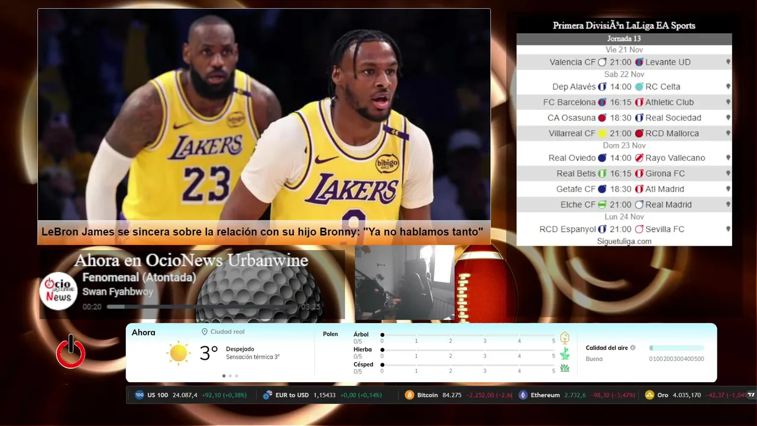The image size is (757, 426).
Task: Click the Dom 23 Nov date row
Action: (x=624, y=146)
